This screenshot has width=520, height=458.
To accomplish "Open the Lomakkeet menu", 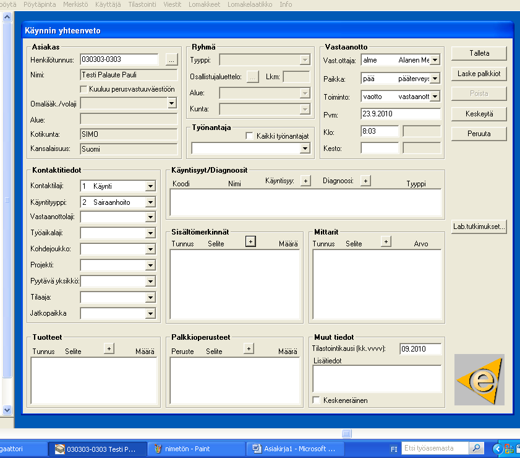I will click(x=204, y=4).
